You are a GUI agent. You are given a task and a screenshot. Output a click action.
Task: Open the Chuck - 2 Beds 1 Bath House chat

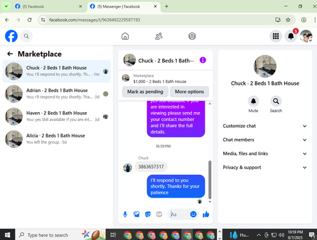(56, 71)
